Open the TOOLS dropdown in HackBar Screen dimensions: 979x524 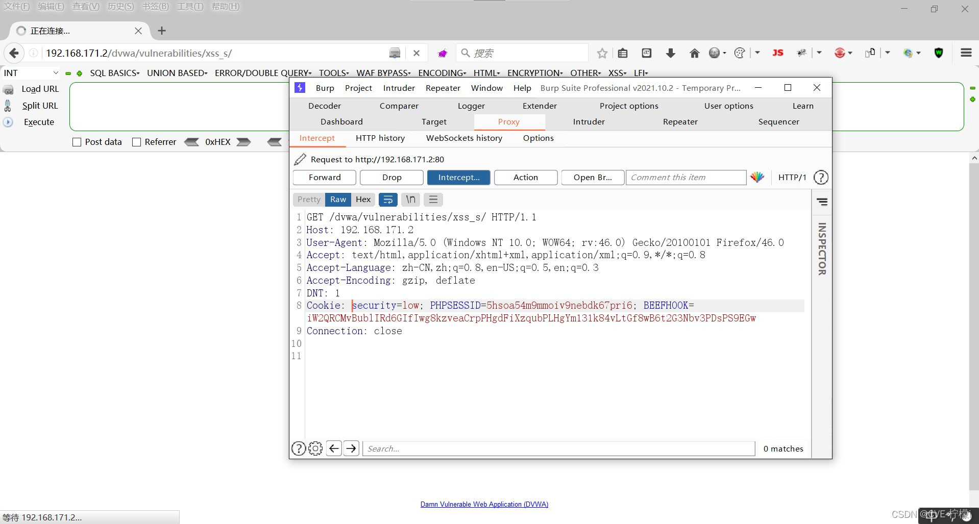tap(334, 73)
